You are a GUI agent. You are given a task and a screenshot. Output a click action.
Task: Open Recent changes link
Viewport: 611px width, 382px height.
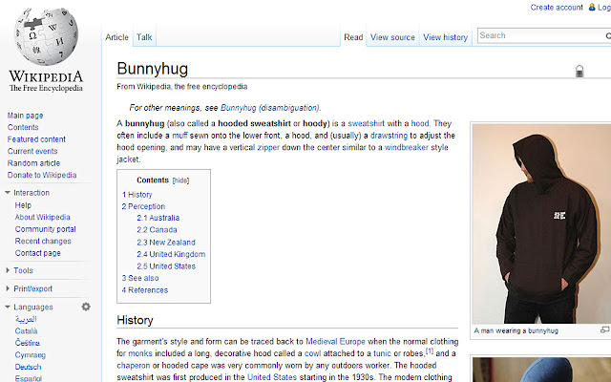click(x=43, y=241)
